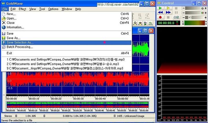Viewport: 208px width, 123px height.
Task: Adjust the volume slider track in Control
Action: coord(194,8)
